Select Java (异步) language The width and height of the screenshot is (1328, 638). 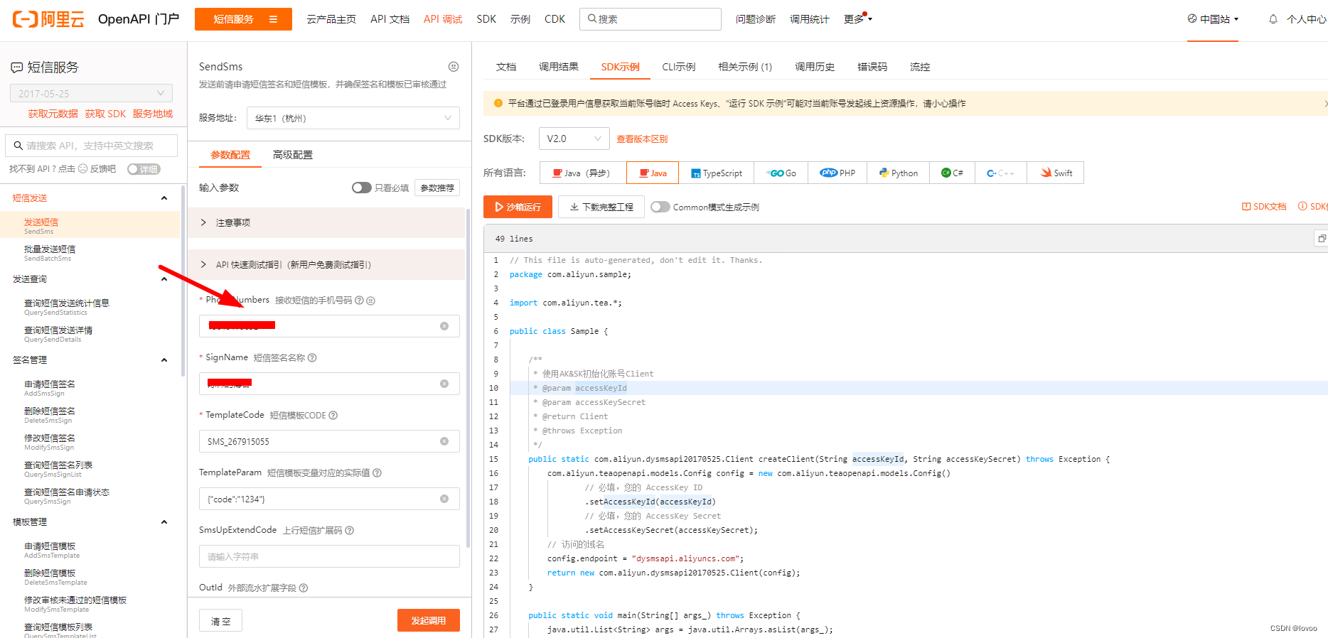[583, 173]
